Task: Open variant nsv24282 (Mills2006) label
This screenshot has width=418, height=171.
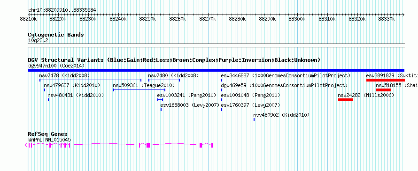Action: pyautogui.click(x=366, y=95)
